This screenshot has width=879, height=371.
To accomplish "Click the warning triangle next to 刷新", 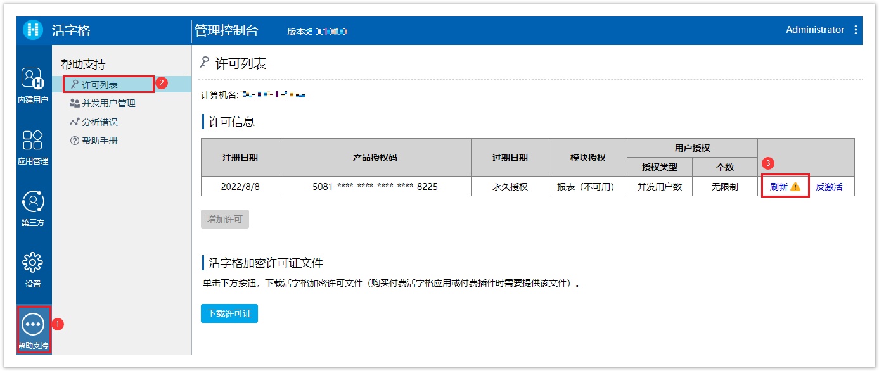I will coord(795,187).
